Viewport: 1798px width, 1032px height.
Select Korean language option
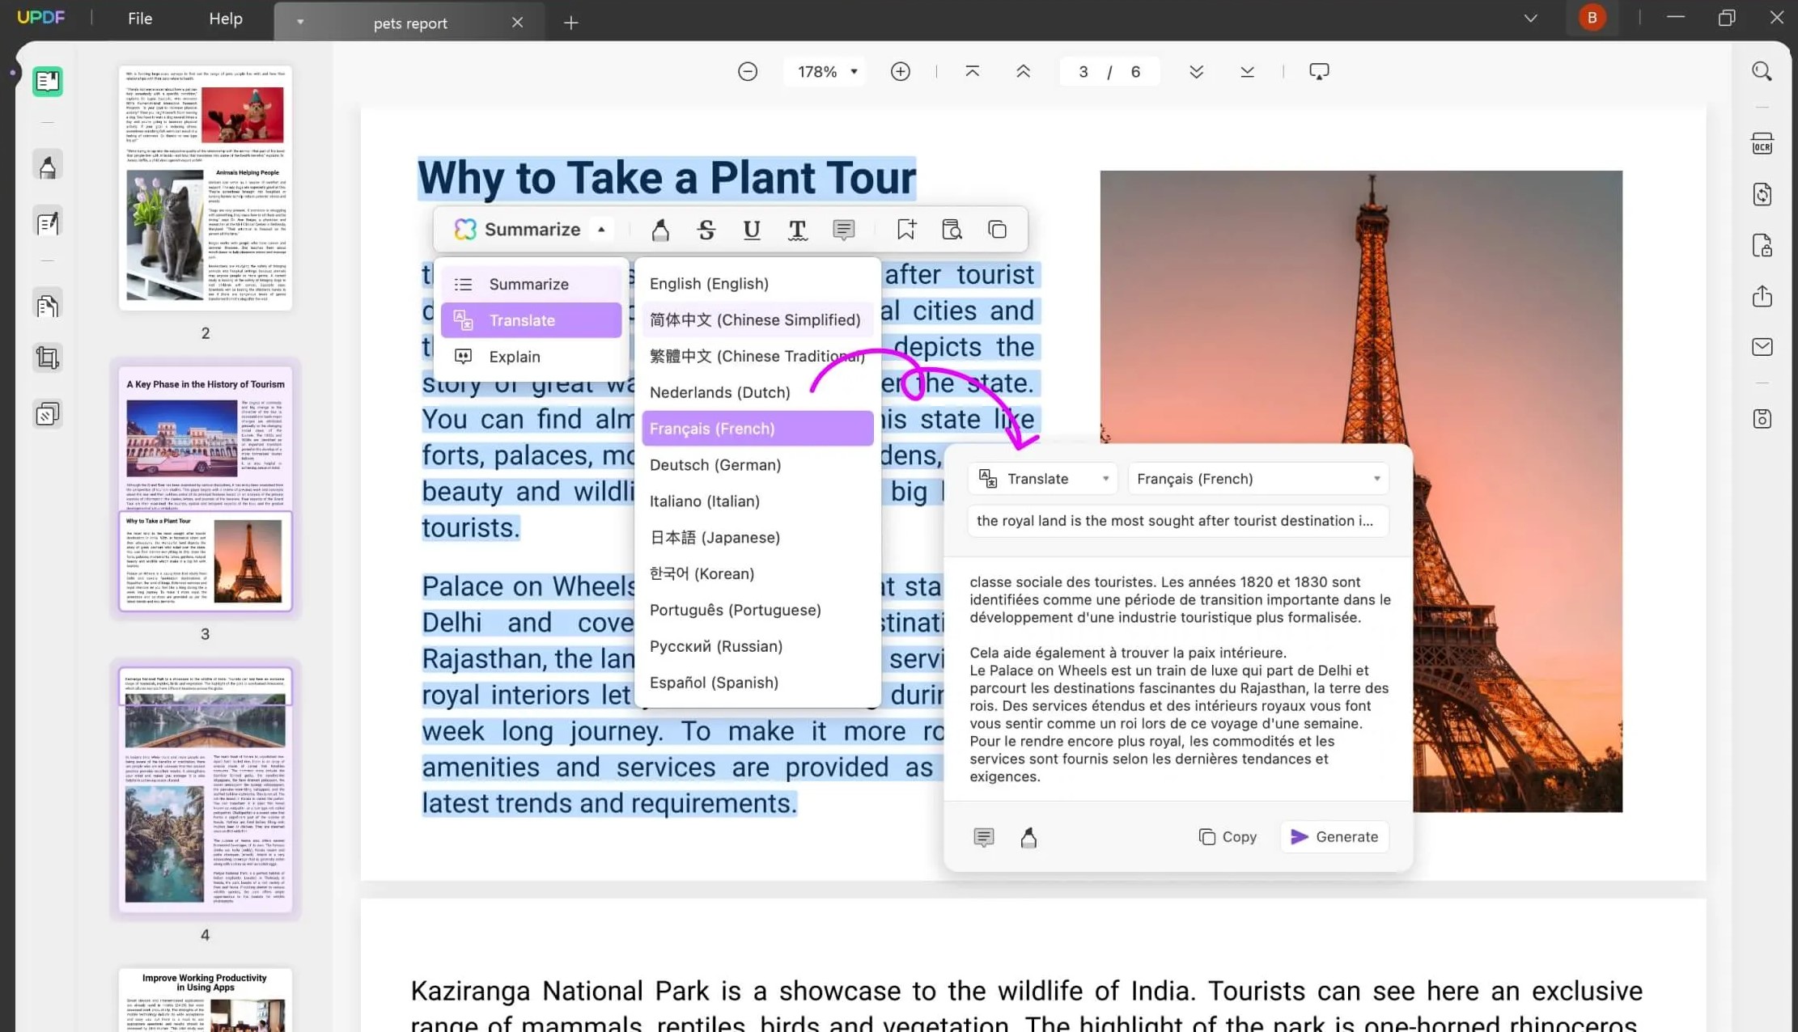(757, 573)
